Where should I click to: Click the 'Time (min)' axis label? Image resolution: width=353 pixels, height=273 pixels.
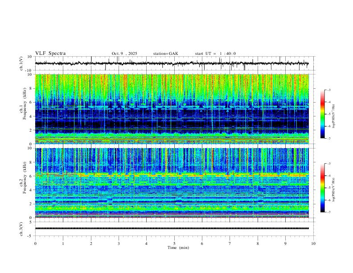pyautogui.click(x=178, y=248)
